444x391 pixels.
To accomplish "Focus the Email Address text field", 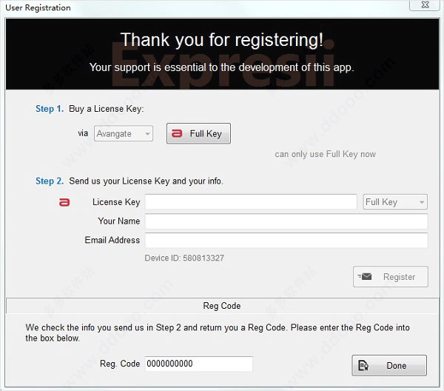I will point(286,240).
